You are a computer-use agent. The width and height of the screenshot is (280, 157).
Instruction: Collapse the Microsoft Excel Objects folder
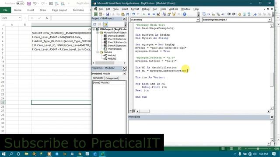coord(98,33)
